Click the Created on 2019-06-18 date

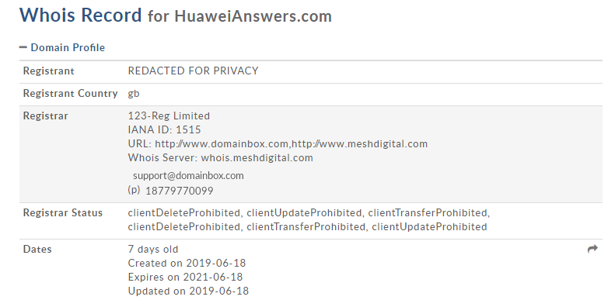[x=187, y=264]
